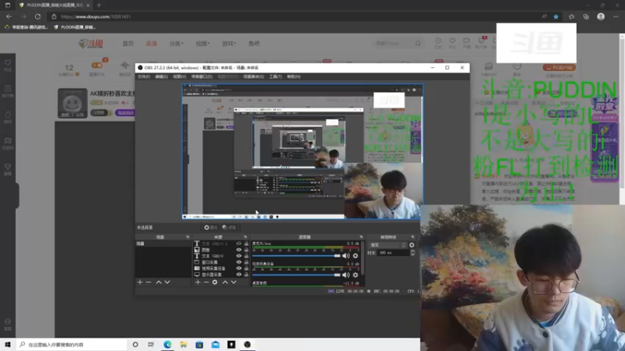Click the orange PC客户端 button on Douyu
Viewport: 625px width, 351px height.
[559, 68]
